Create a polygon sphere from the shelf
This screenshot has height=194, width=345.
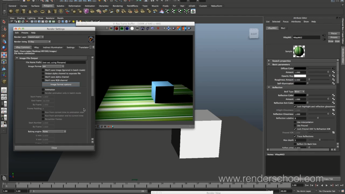point(11,11)
